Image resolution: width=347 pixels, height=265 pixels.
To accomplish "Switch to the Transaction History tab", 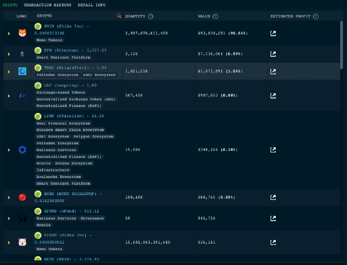I will 48,5.
